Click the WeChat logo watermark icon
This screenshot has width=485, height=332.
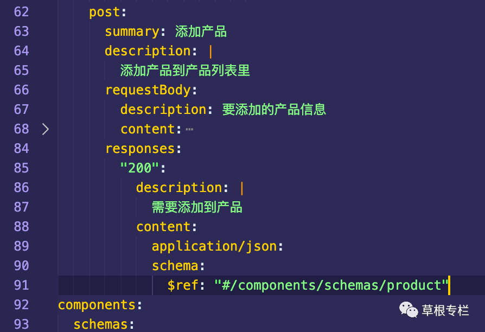[409, 310]
